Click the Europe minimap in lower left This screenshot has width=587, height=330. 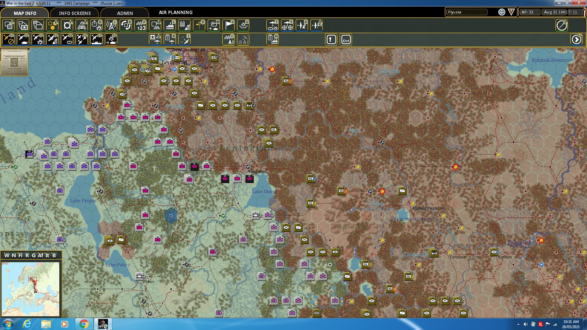pyautogui.click(x=30, y=289)
